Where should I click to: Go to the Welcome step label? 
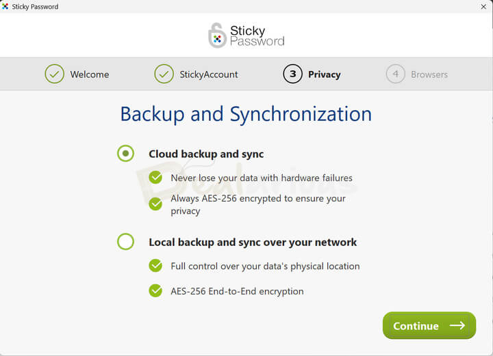pyautogui.click(x=90, y=74)
